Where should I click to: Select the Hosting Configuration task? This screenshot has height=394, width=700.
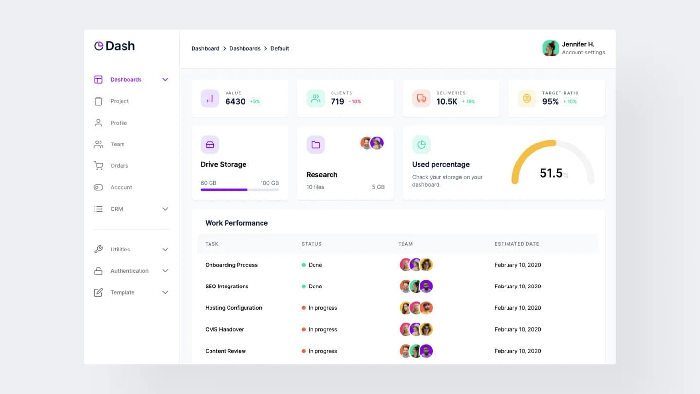[233, 308]
